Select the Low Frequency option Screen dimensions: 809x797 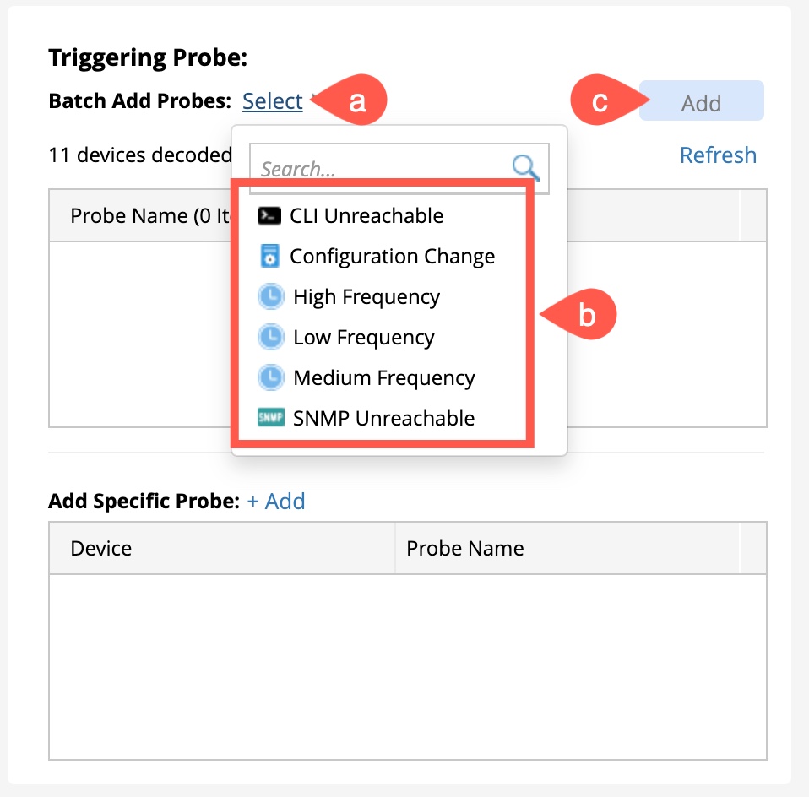[363, 337]
